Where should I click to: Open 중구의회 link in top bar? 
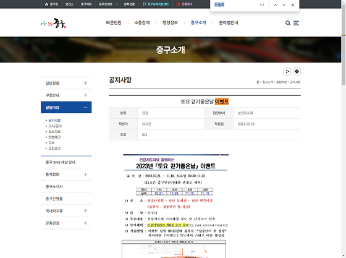click(86, 4)
